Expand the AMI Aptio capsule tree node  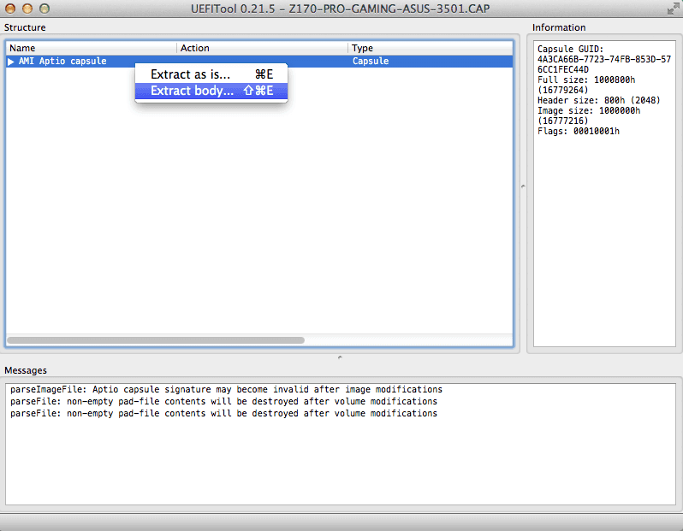[x=11, y=62]
